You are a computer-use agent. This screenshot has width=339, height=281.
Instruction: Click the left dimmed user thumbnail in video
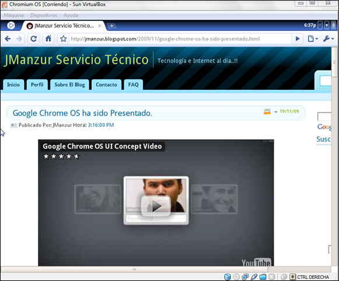coord(97,199)
